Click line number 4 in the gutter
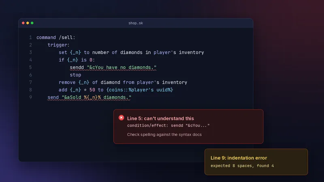This screenshot has width=324, height=182. click(x=31, y=60)
